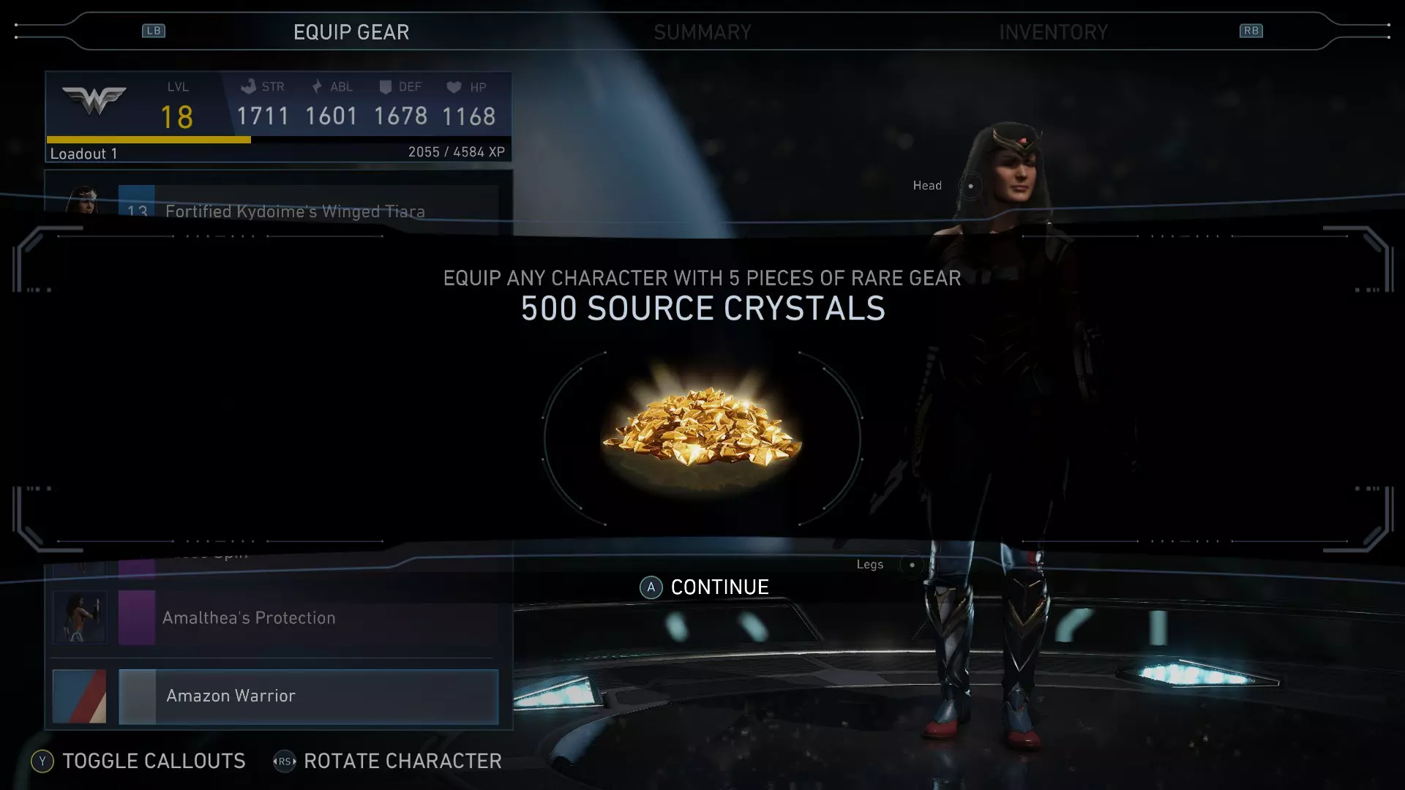Click the A button icon beside Continue

tap(651, 587)
